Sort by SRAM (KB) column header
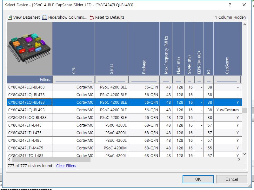Screen dimensions: 254x190 click(x=189, y=49)
